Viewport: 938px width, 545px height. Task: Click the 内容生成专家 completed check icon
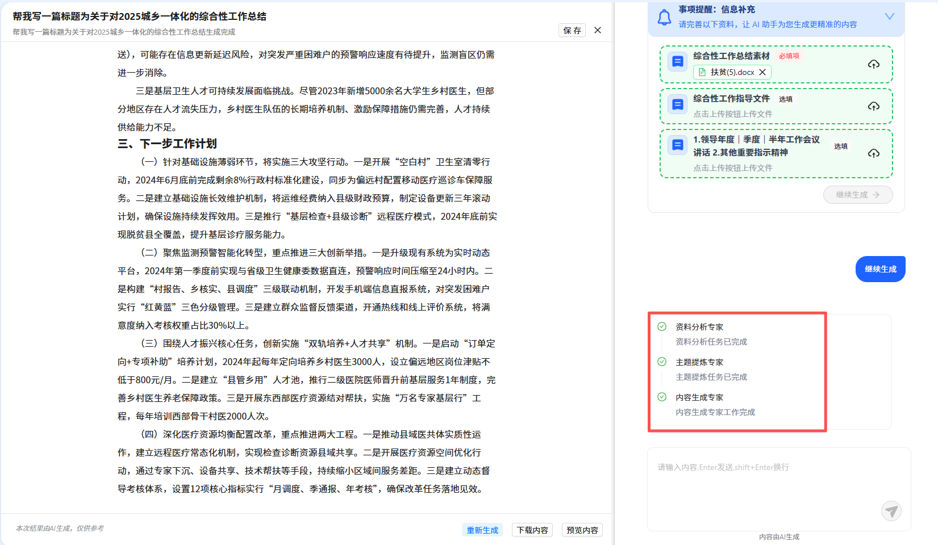click(x=662, y=397)
